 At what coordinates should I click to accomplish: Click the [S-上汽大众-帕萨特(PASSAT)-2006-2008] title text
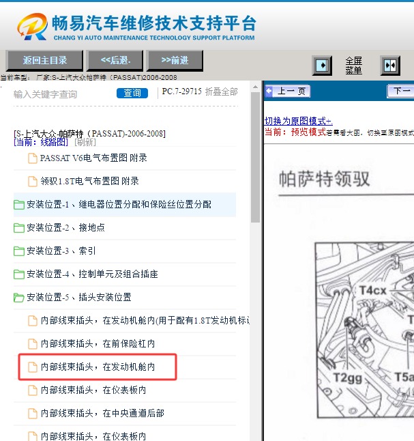pos(89,134)
